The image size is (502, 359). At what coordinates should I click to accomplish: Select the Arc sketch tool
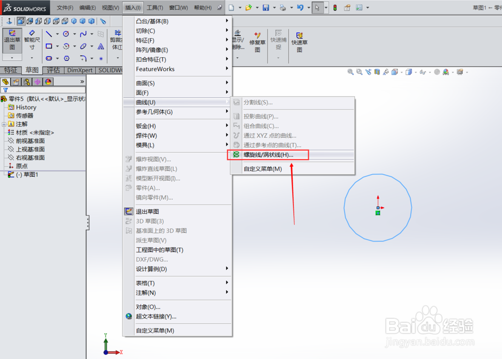(x=66, y=46)
